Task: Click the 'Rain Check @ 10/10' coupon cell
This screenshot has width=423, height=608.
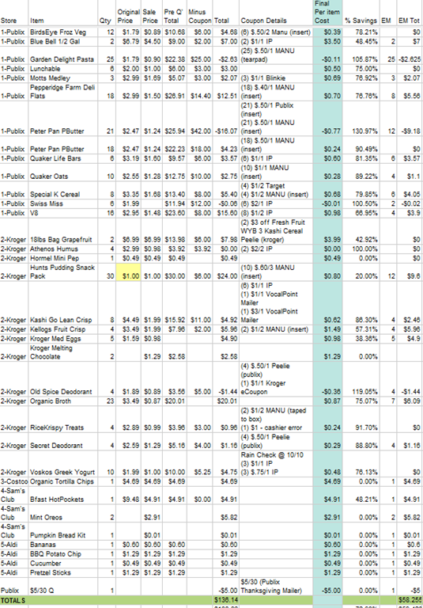Action: (276, 464)
